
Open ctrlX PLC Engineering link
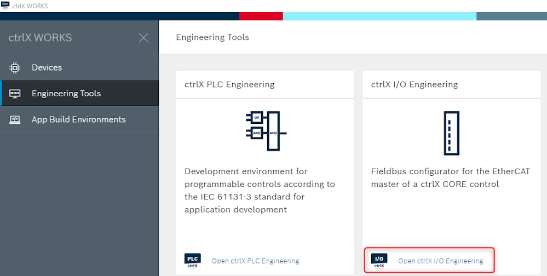[255, 261]
